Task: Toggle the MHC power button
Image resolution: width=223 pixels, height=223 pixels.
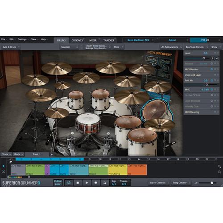Action: coord(212,90)
